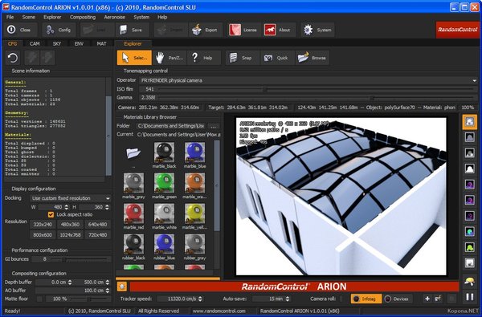Switch to the MAT tab
Viewport: 482px width, 317px height.
click(x=101, y=43)
